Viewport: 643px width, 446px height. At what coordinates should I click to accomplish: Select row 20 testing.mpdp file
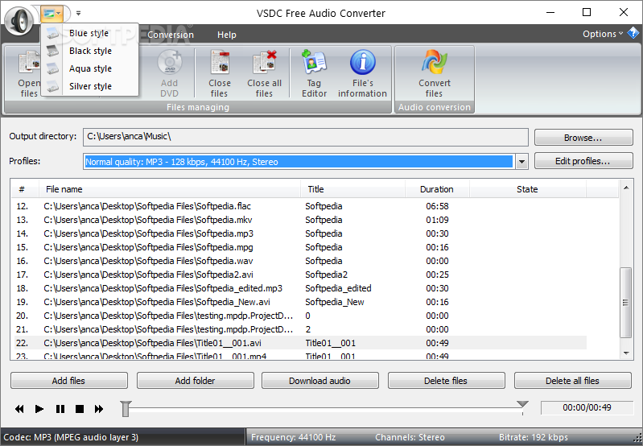coord(301,316)
